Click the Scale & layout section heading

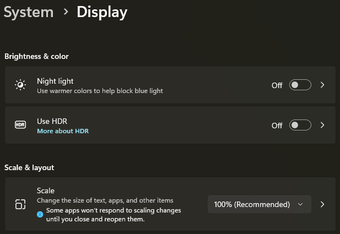tap(29, 167)
